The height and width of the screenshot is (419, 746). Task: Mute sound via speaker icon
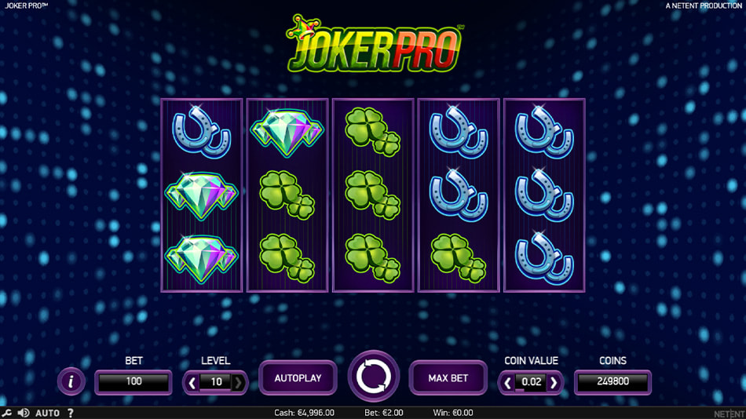click(24, 413)
